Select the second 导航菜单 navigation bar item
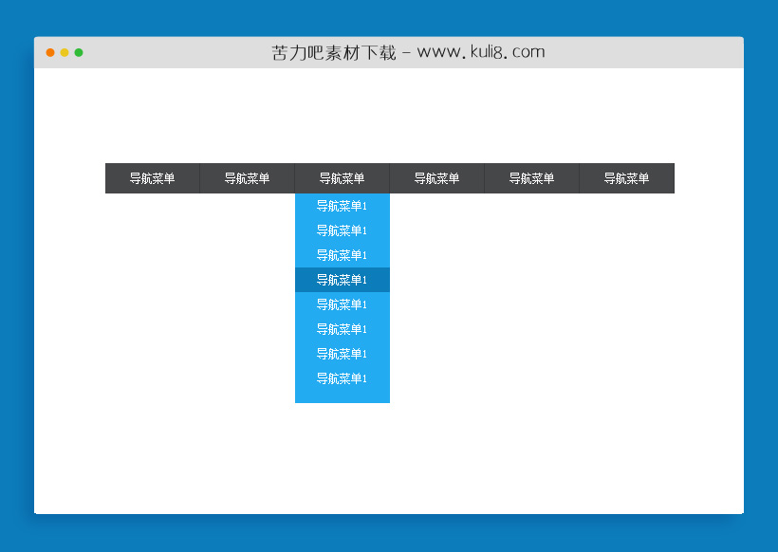Screen dimensions: 778x552 point(247,178)
